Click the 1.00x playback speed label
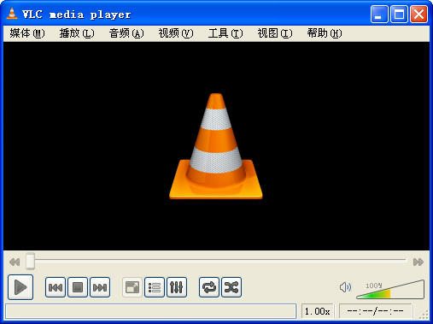The image size is (433, 324). coord(318,311)
